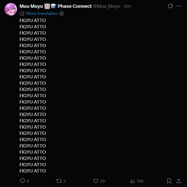The height and width of the screenshot is (187, 187).
Task: Repost this tweet via retweet icon
Action: (59, 181)
